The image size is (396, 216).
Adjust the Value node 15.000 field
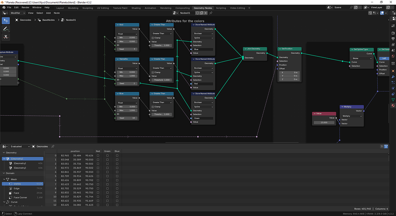tap(324, 123)
